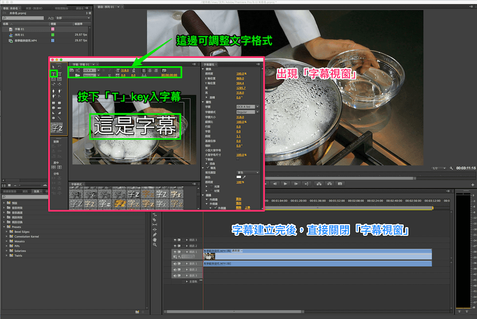Pick fill color with the eyedropper icon
477x319 pixels.
[244, 177]
